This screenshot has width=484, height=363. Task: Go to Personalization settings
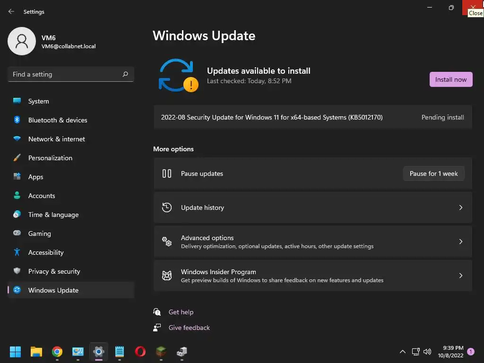71,158
